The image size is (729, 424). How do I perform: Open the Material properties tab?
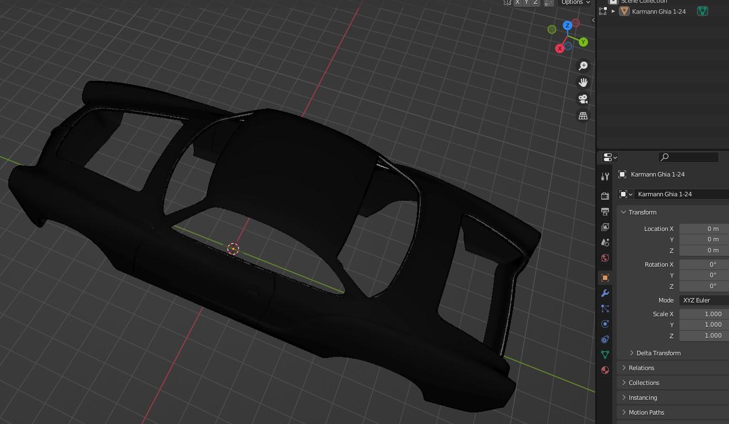tap(605, 370)
